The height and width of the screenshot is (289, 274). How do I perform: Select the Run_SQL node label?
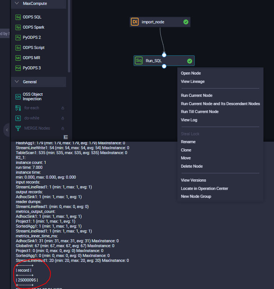pyautogui.click(x=154, y=61)
